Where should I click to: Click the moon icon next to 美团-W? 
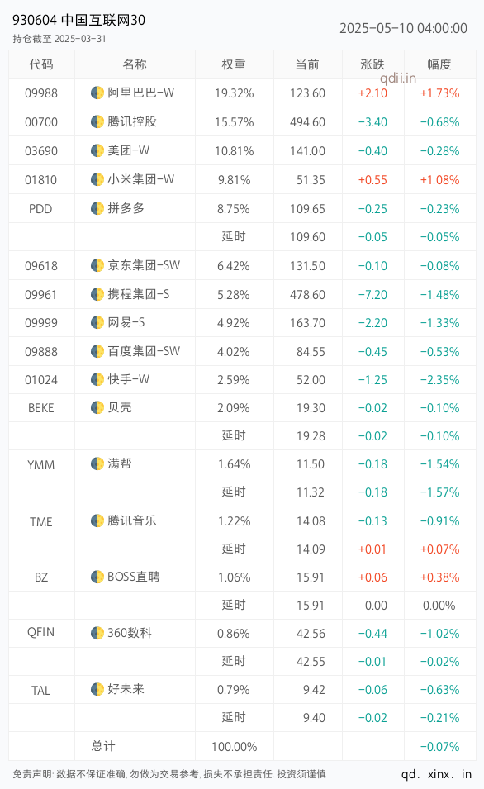point(97,150)
